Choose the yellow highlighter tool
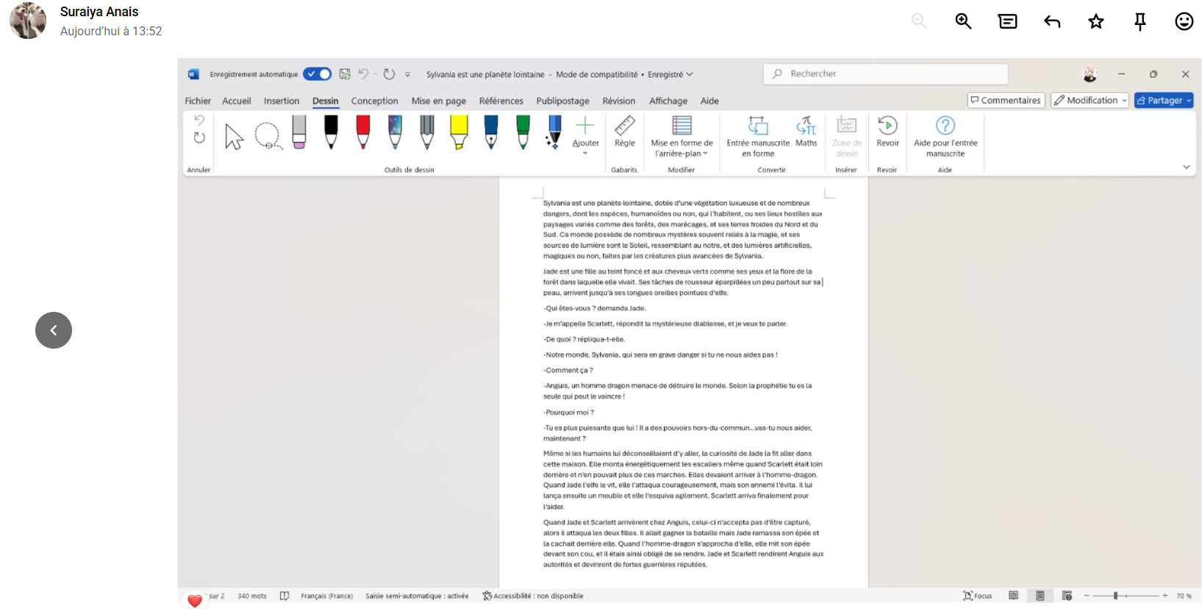Viewport: 1202px width, 609px height. [x=459, y=132]
